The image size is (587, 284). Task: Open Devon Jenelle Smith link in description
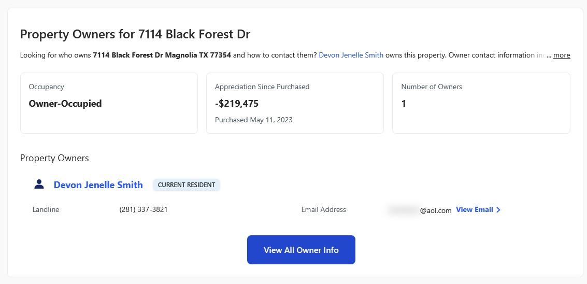[x=351, y=55]
